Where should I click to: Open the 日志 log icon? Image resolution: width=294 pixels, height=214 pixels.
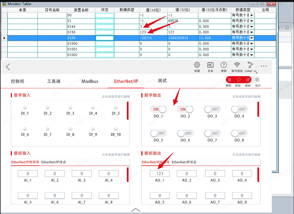point(210,65)
